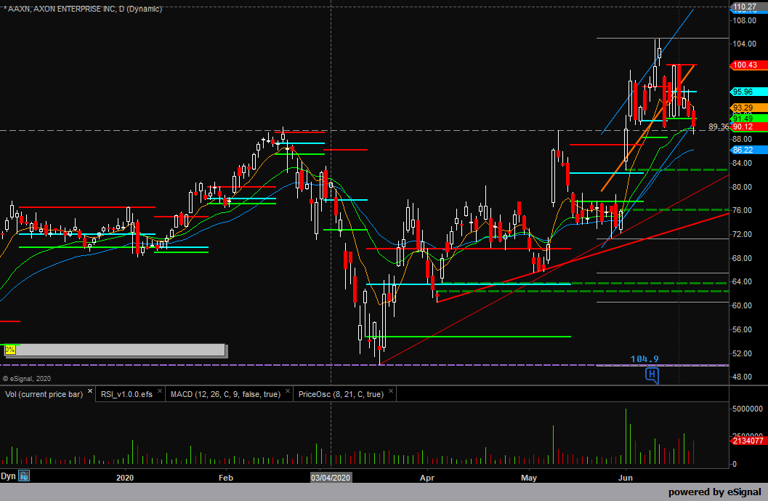768x501 pixels.
Task: Click the 104.00 price axis label
Action: click(x=745, y=44)
